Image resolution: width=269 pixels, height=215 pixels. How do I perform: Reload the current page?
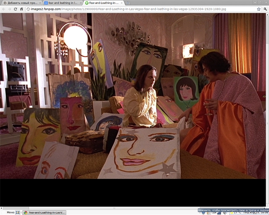tap(15, 9)
